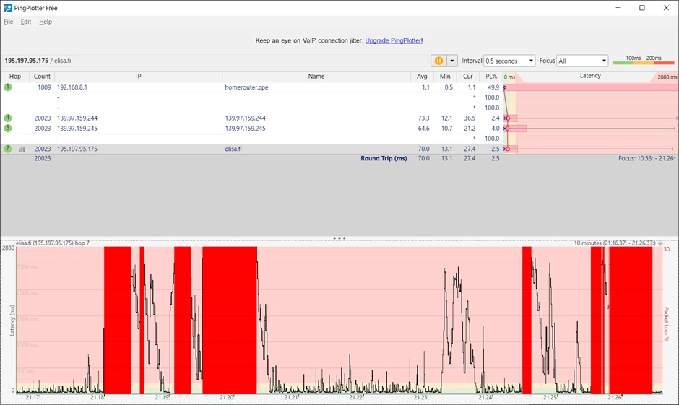Open the Help menu

pos(46,22)
